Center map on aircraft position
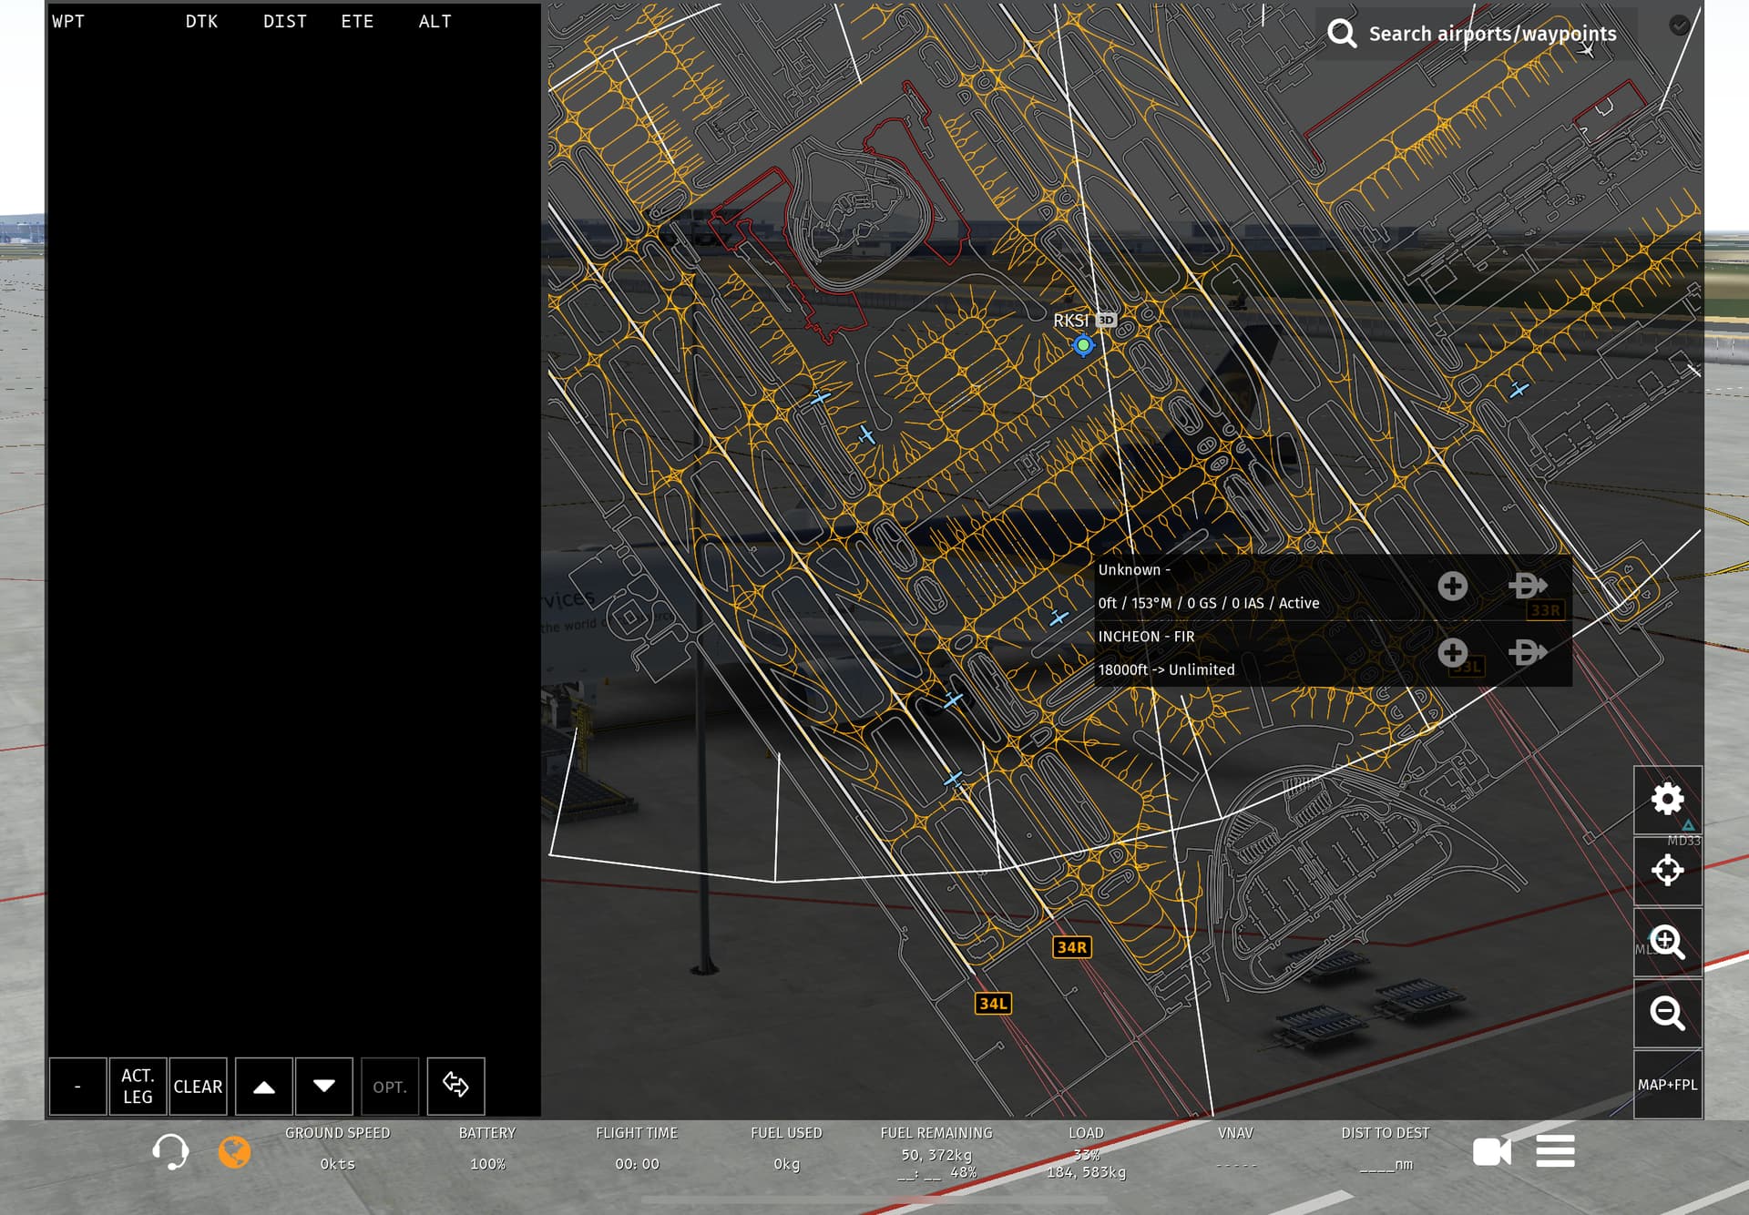 point(1667,871)
